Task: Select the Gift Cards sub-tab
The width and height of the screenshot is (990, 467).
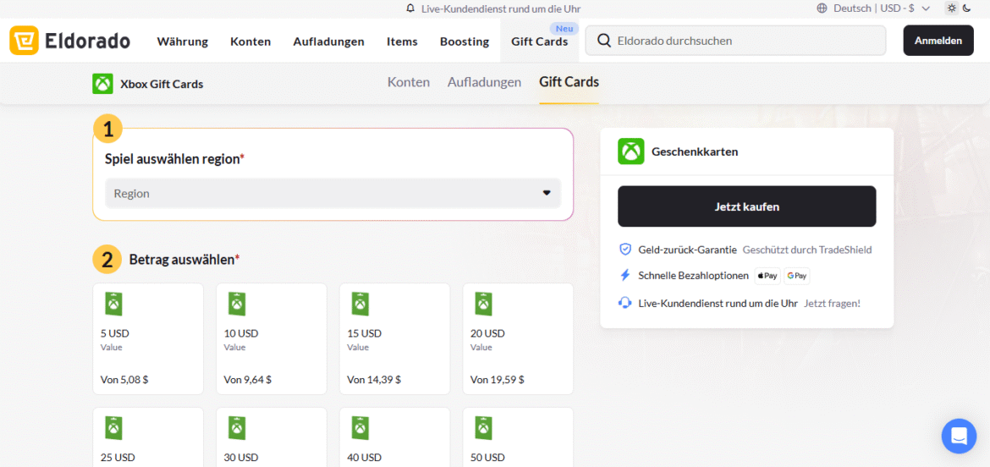Action: 569,82
